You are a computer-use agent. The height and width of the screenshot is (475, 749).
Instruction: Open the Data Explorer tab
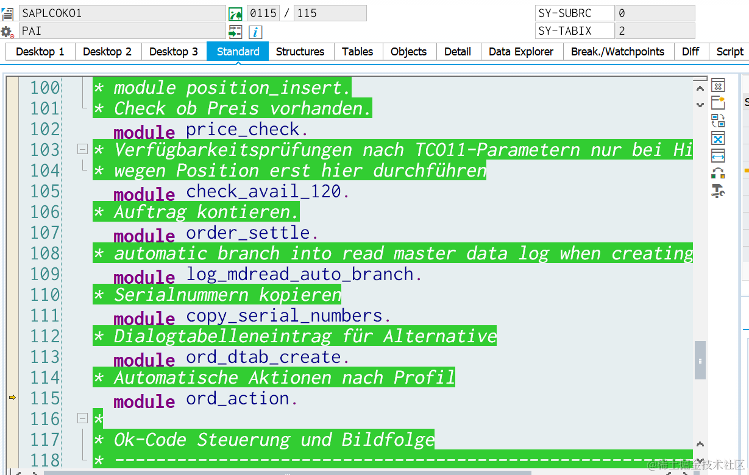521,52
